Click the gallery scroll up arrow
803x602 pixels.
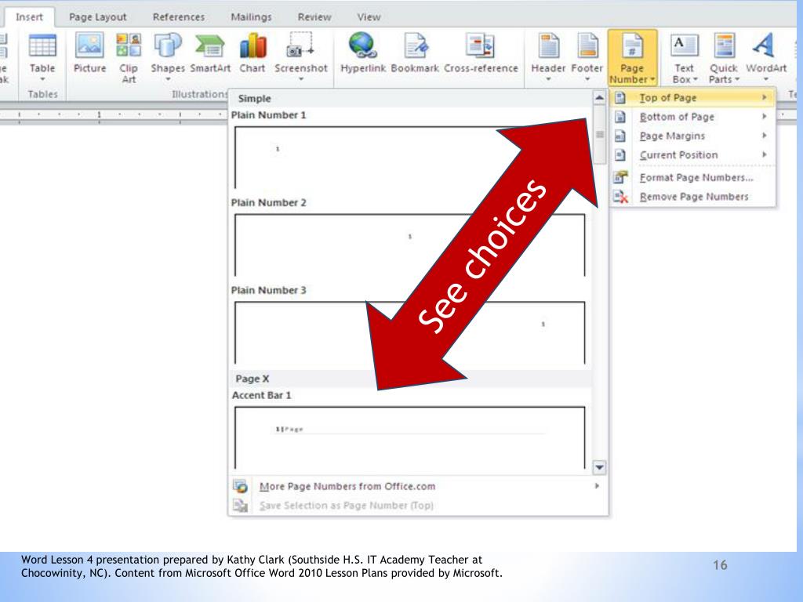coord(599,97)
